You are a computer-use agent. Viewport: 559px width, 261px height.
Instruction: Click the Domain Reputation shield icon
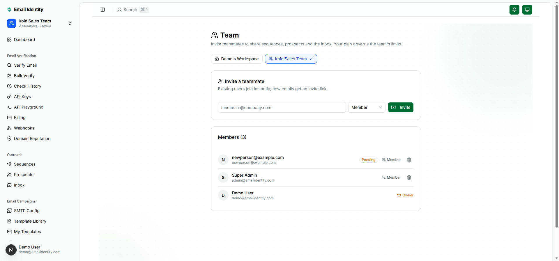pos(9,139)
